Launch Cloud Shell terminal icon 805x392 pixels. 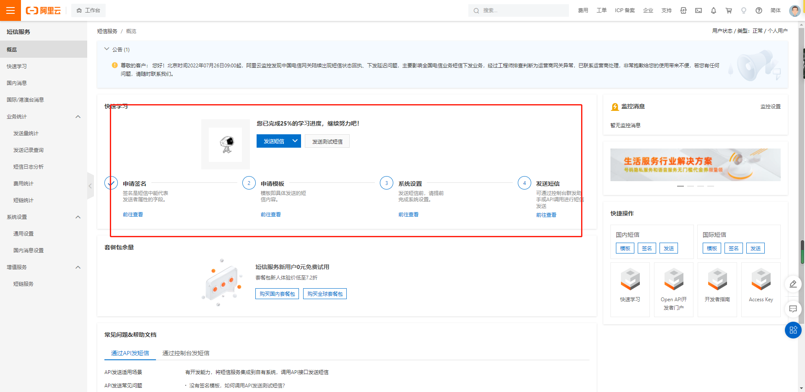(699, 10)
